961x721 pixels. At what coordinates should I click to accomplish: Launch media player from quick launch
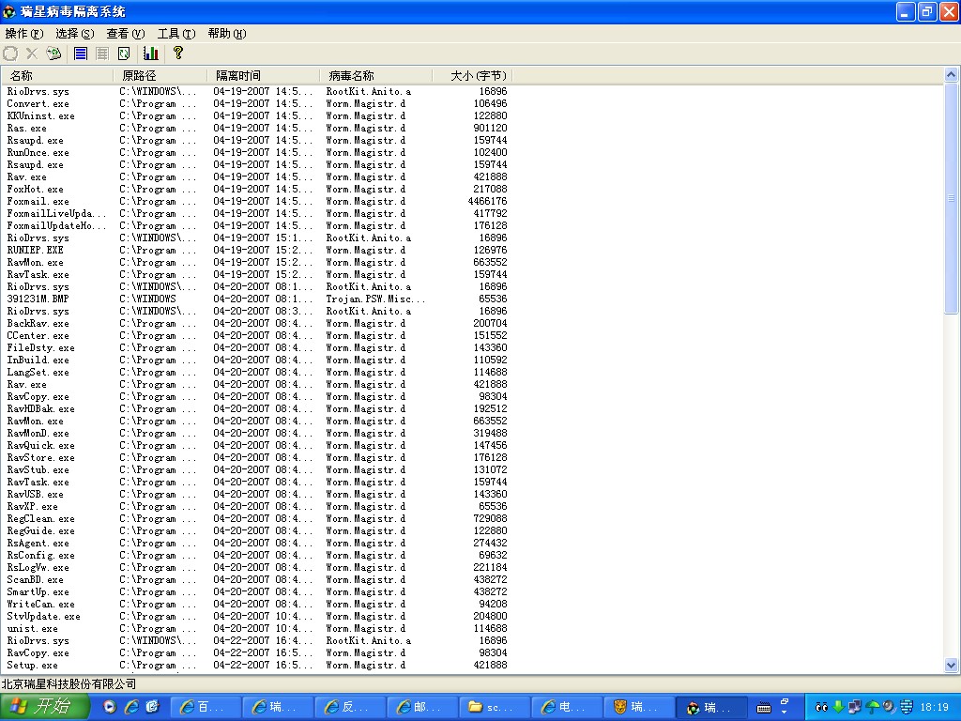110,707
